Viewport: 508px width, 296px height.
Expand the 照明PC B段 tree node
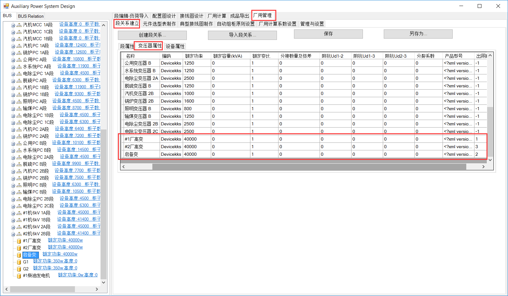pos(13,185)
